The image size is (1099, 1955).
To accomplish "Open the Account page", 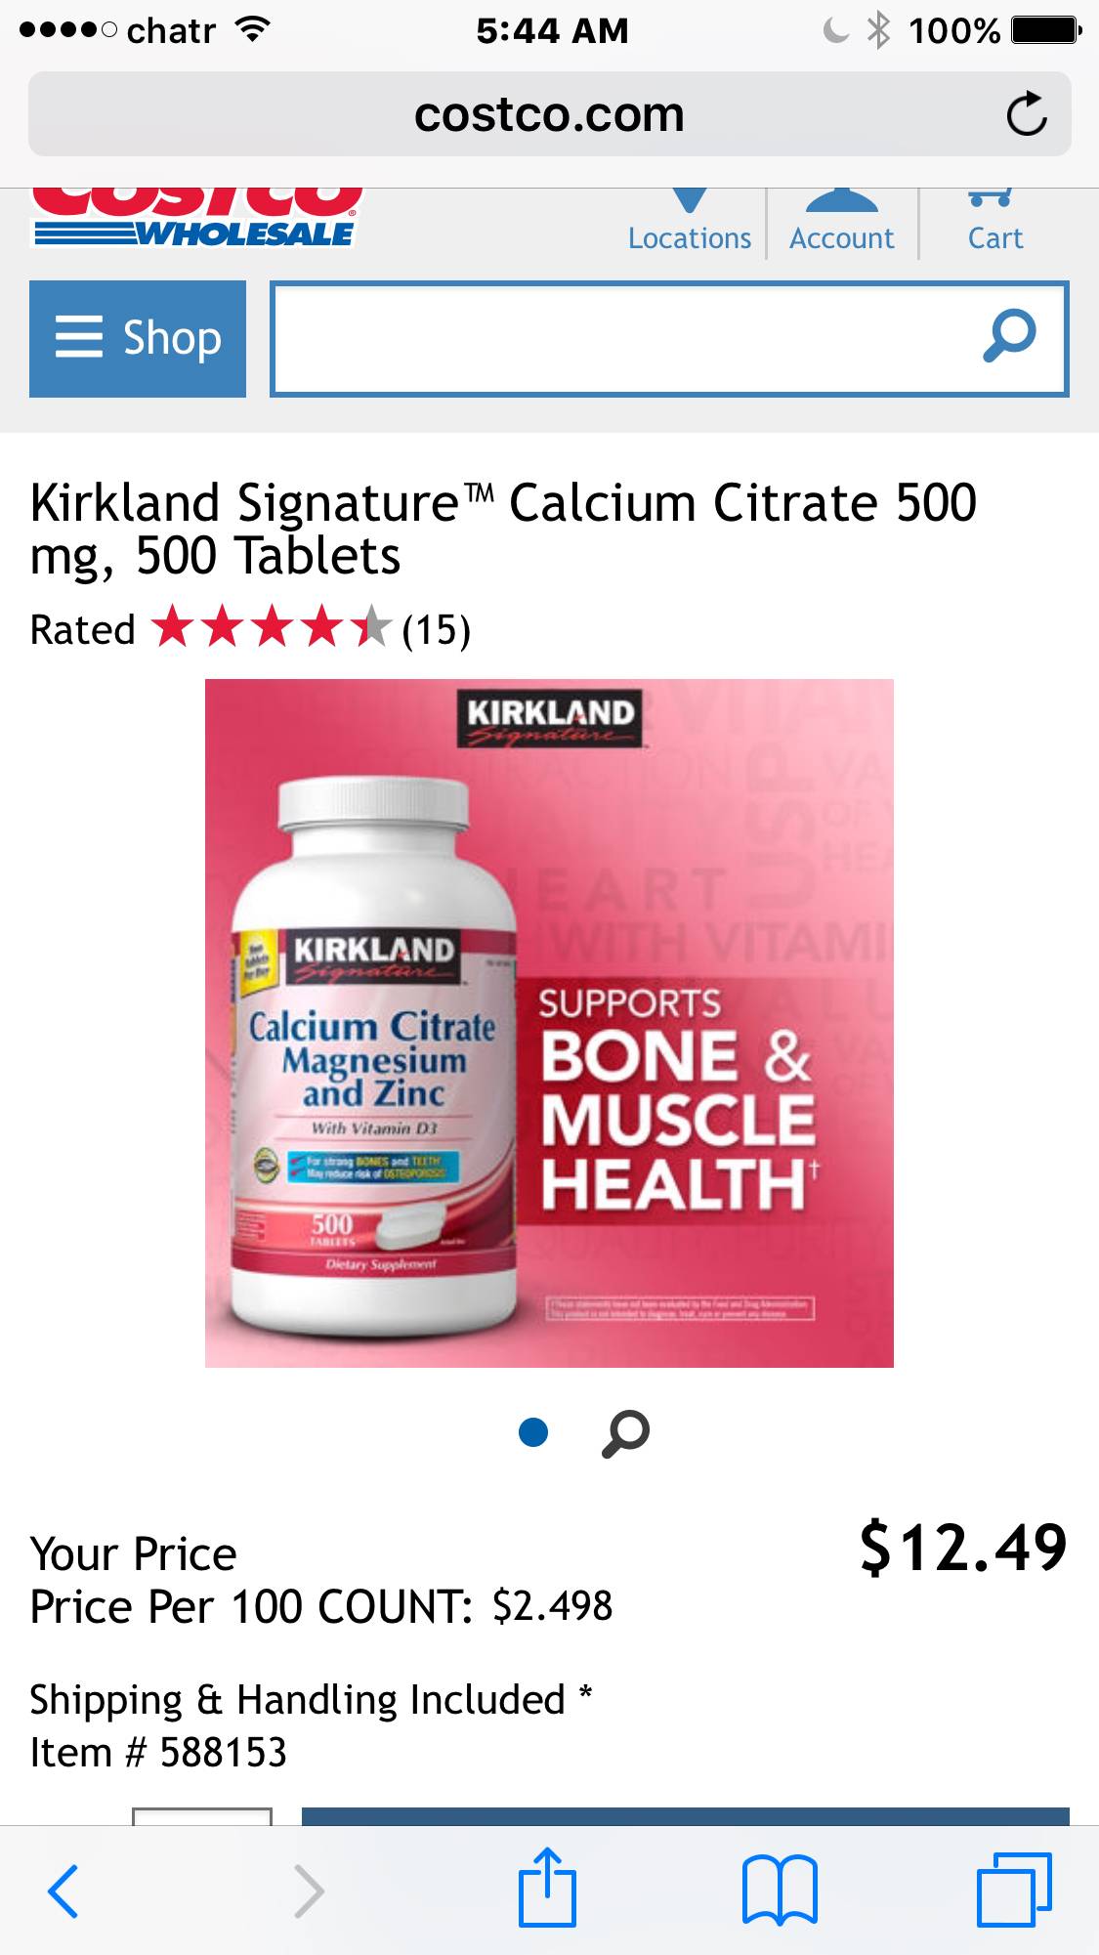I will pos(841,224).
